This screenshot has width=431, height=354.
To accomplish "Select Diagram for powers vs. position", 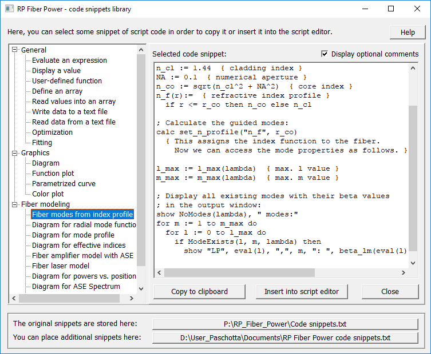I will pyautogui.click(x=84, y=276).
